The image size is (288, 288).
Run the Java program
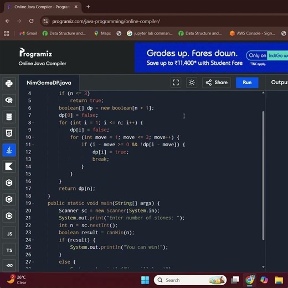(x=247, y=83)
